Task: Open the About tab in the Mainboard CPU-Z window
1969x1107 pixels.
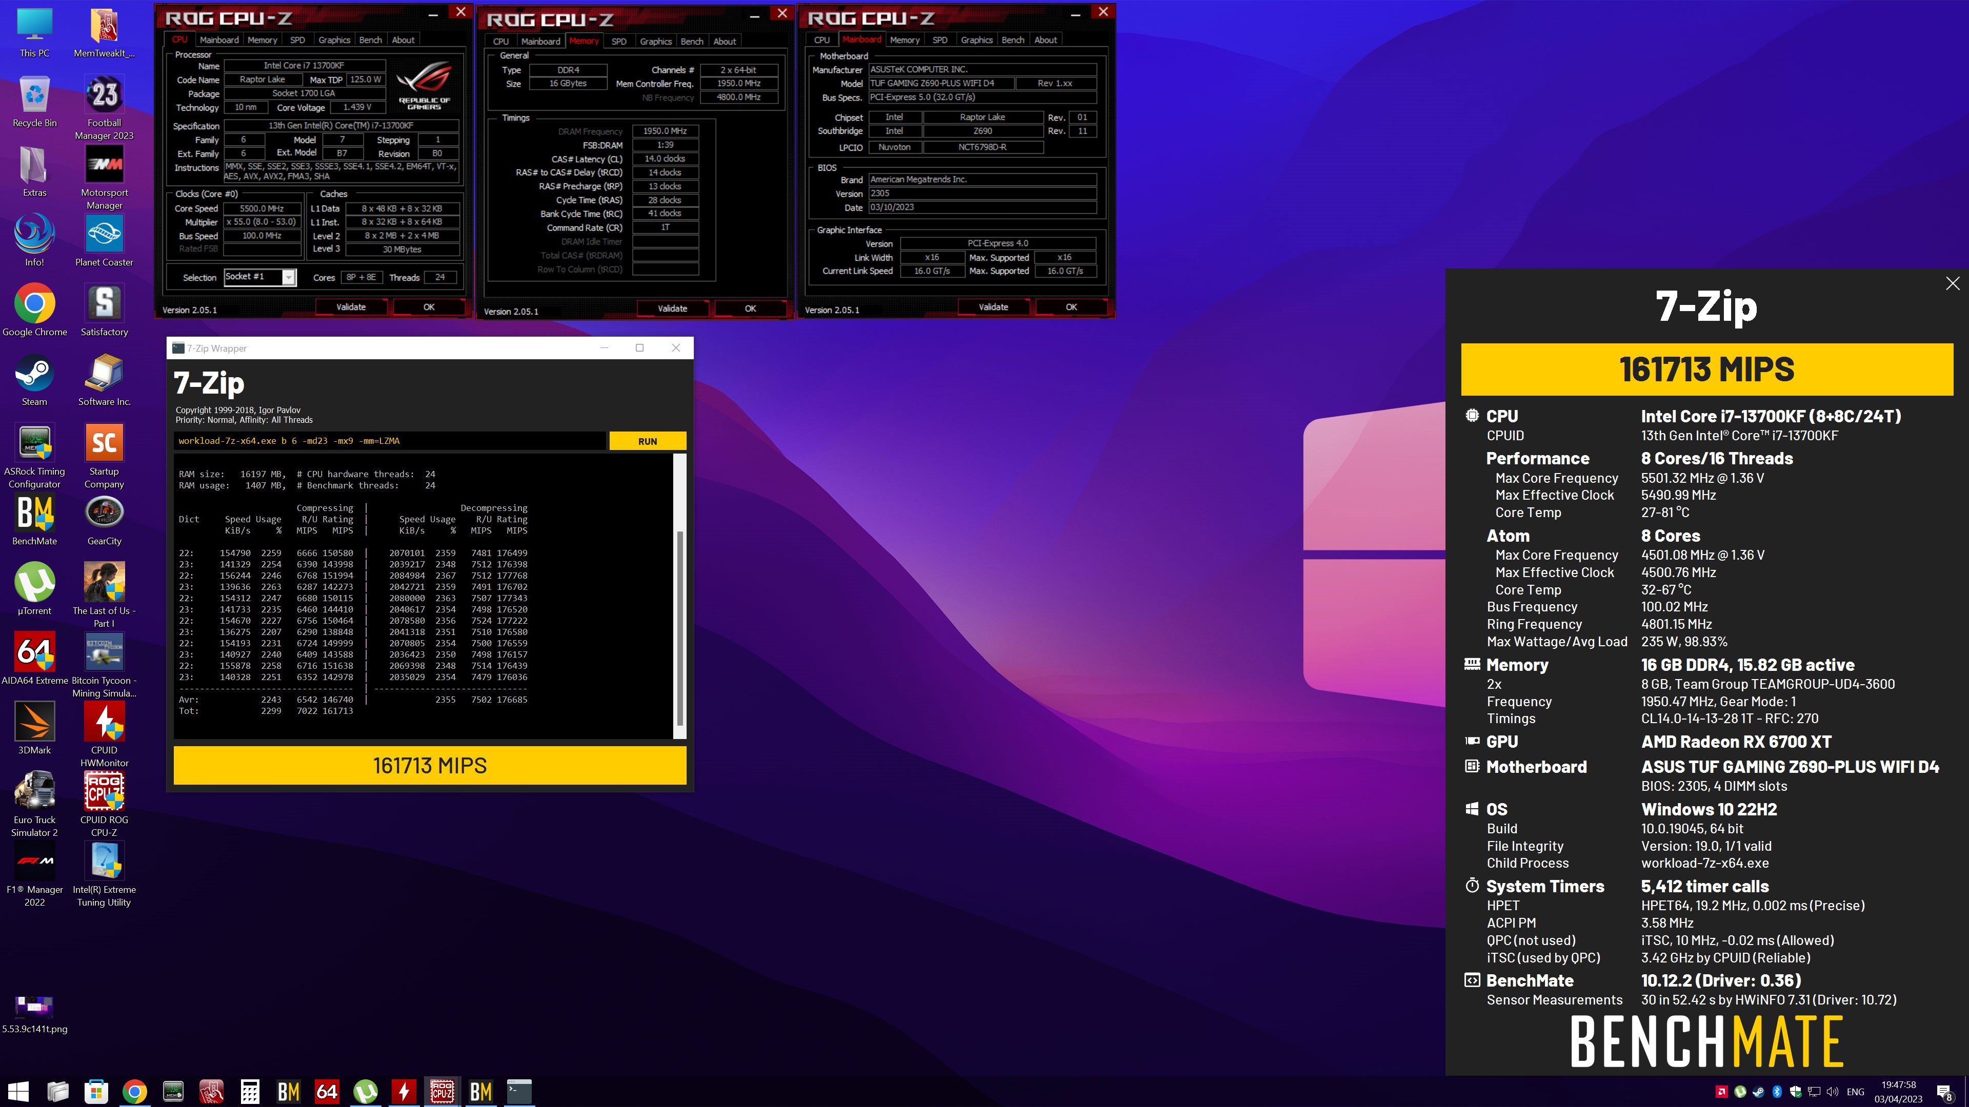Action: tap(1046, 40)
